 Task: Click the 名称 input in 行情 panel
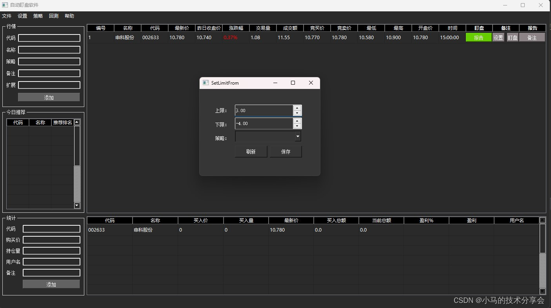[x=49, y=50]
